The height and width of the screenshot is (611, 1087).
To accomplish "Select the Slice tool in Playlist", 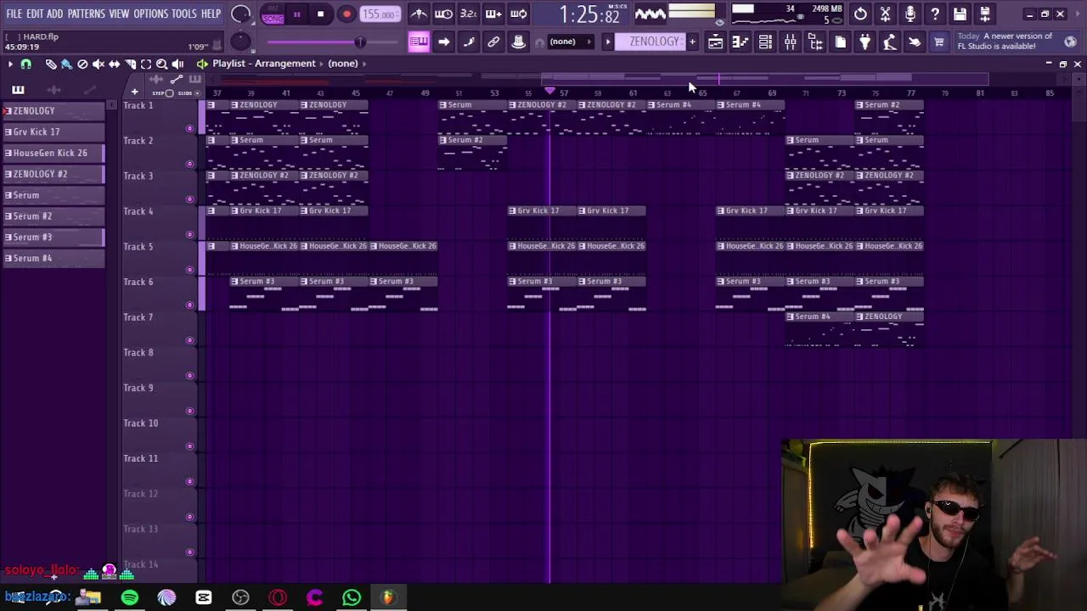I will (x=130, y=64).
